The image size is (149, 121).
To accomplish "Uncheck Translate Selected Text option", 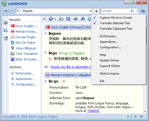I will coord(115,23).
